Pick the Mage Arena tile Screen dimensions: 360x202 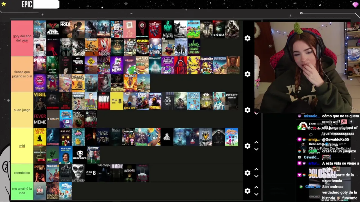pos(103,137)
